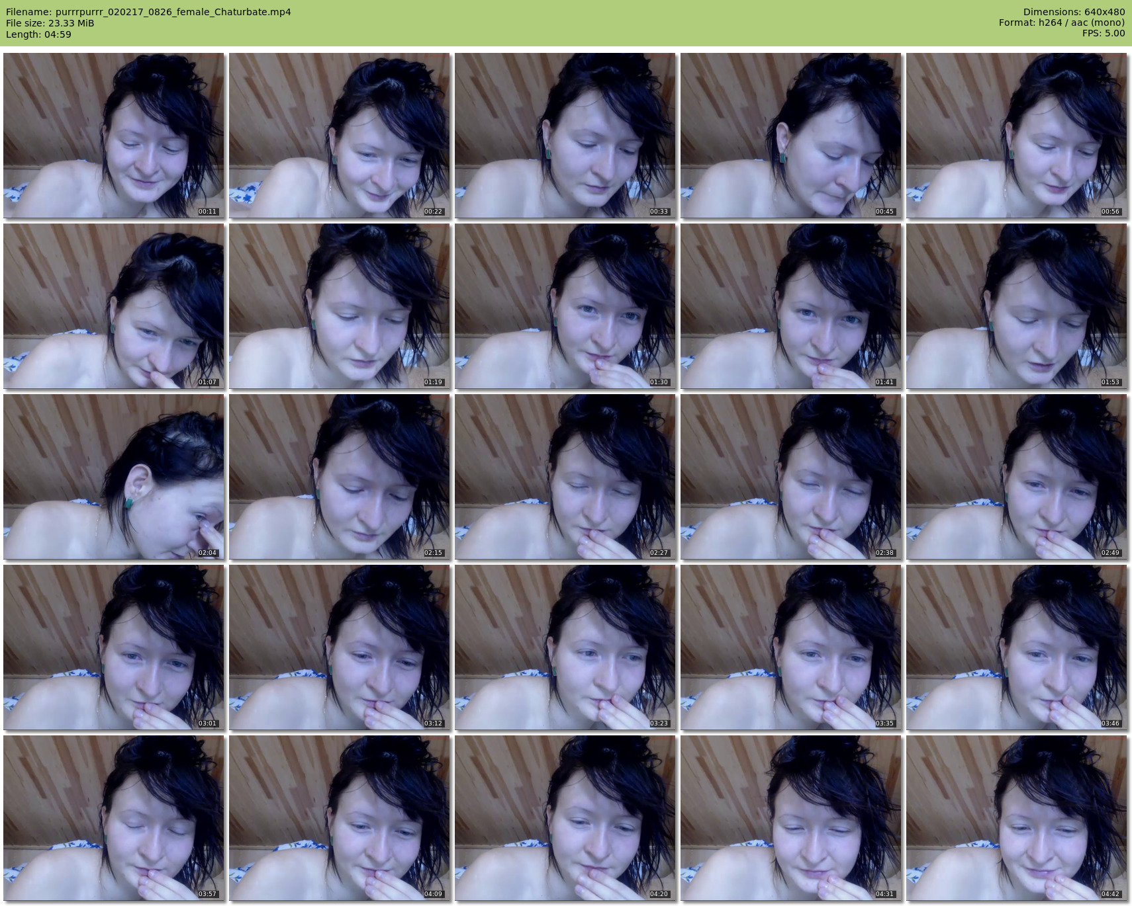Open the thumbnail at 01:53
The height and width of the screenshot is (906, 1132).
1017,306
